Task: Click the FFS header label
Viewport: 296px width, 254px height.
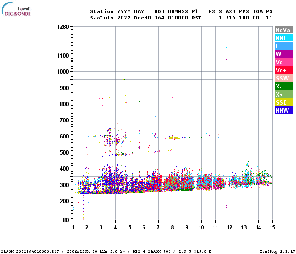Action: click(210, 11)
